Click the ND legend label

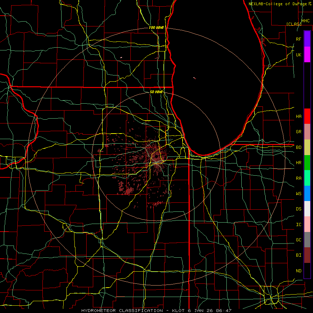pyautogui.click(x=298, y=271)
